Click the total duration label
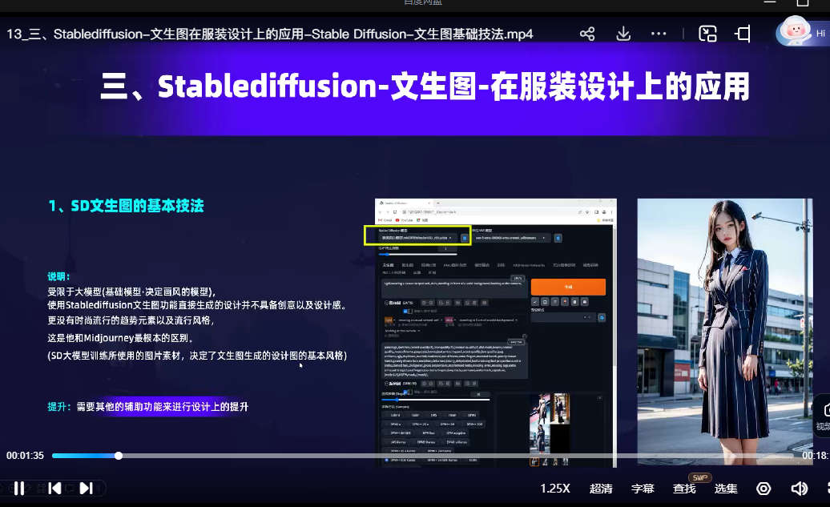This screenshot has width=830, height=507. coord(816,456)
